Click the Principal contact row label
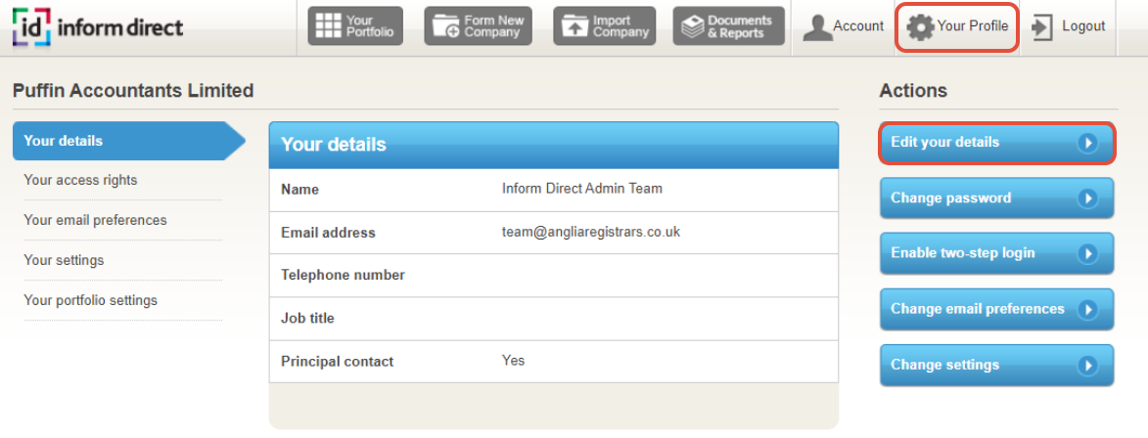This screenshot has height=438, width=1148. [x=337, y=361]
